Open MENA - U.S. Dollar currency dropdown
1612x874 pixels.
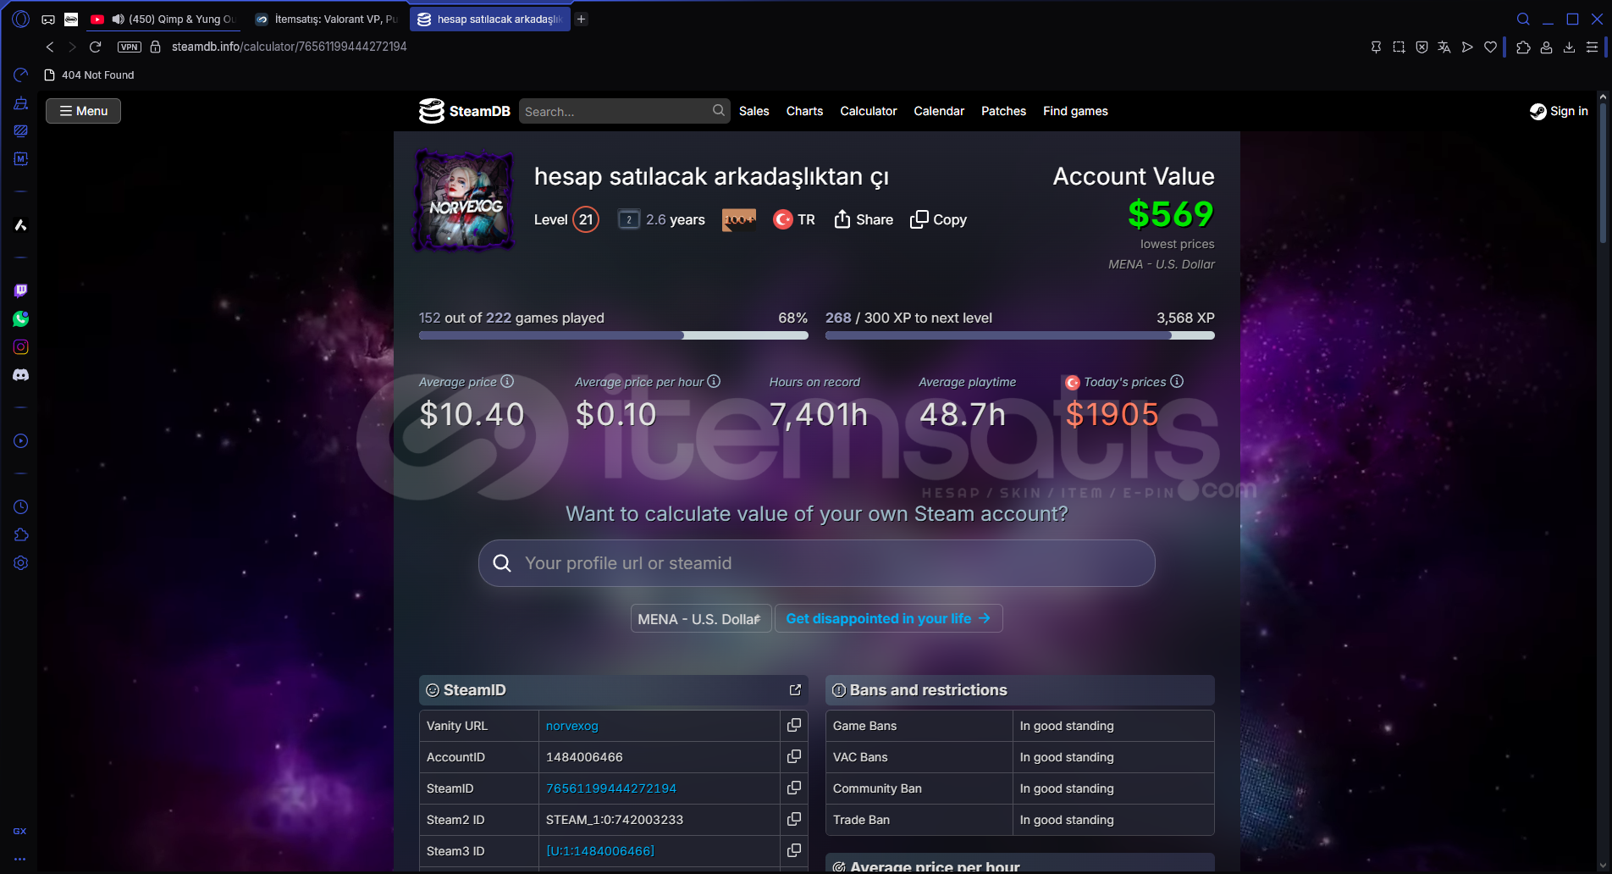click(x=701, y=618)
